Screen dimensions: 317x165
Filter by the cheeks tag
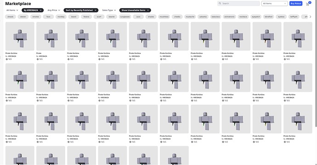(x=177, y=17)
